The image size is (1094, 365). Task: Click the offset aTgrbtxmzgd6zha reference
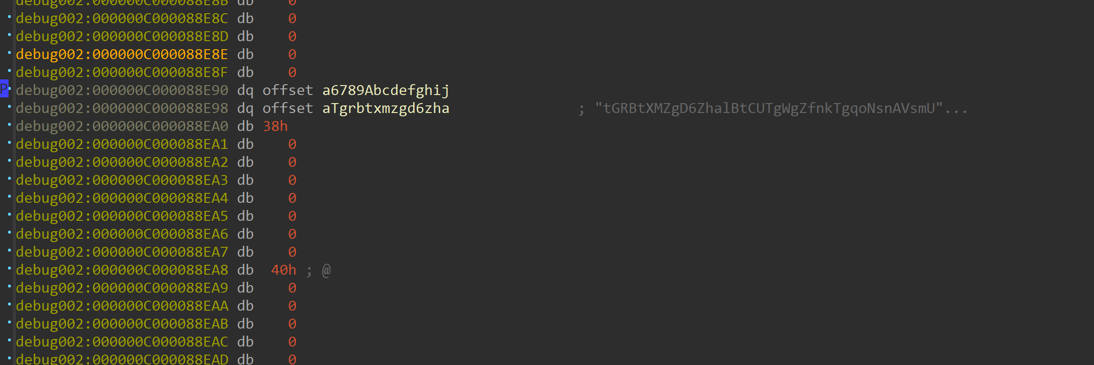pos(356,108)
